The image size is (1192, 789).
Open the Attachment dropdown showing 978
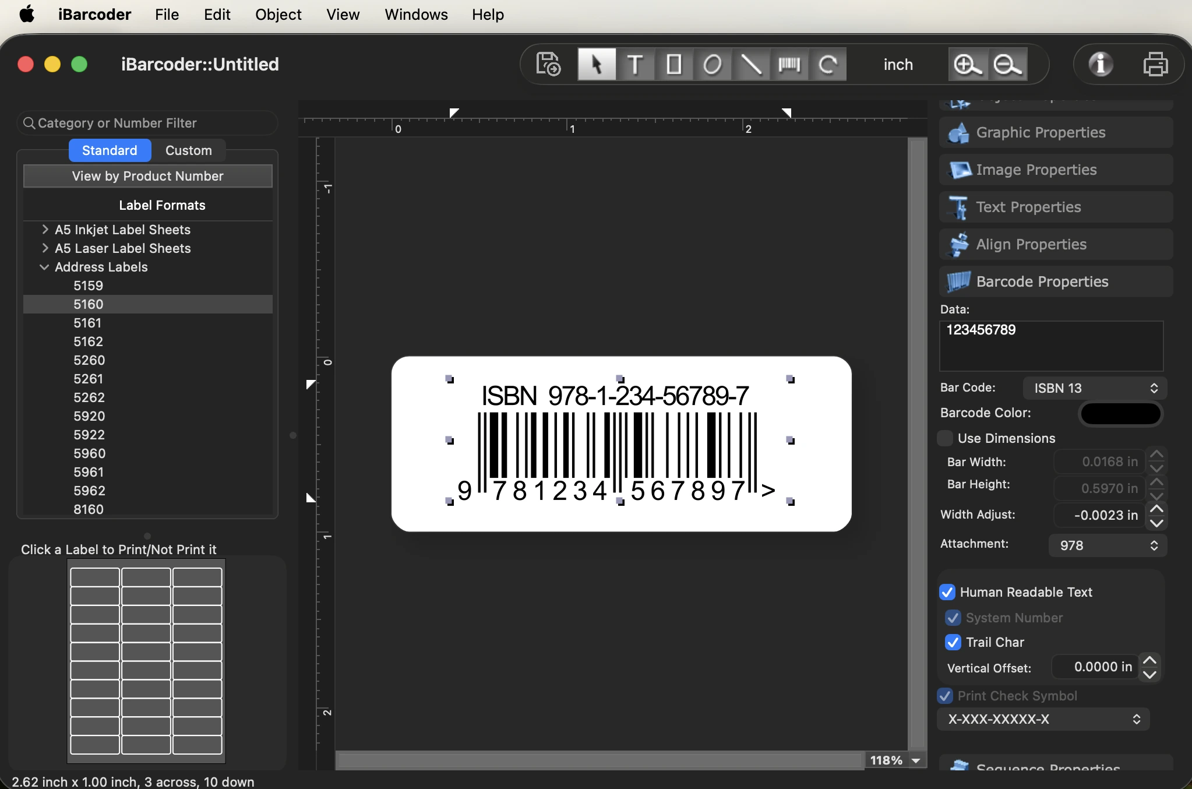pyautogui.click(x=1108, y=545)
